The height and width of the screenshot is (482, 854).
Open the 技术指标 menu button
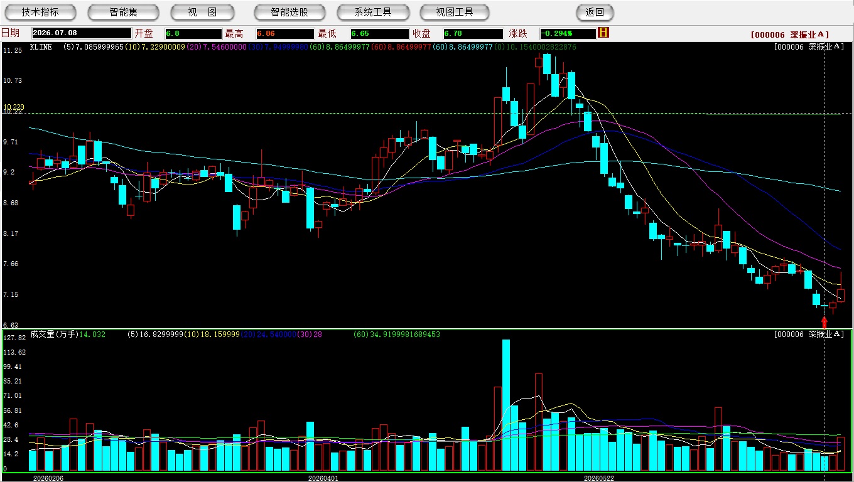point(40,12)
